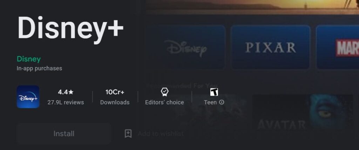Open the Pixar tile in the preview
This screenshot has height=150, width=359.
point(270,47)
